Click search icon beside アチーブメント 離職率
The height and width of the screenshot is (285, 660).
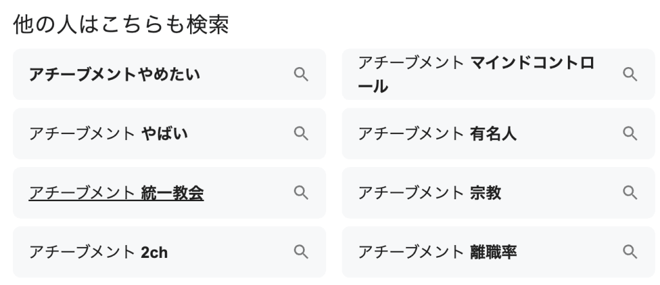[629, 251]
